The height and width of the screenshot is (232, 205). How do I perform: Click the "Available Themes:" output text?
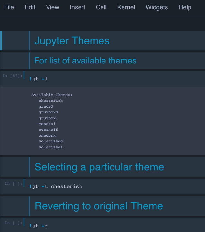[52, 95]
